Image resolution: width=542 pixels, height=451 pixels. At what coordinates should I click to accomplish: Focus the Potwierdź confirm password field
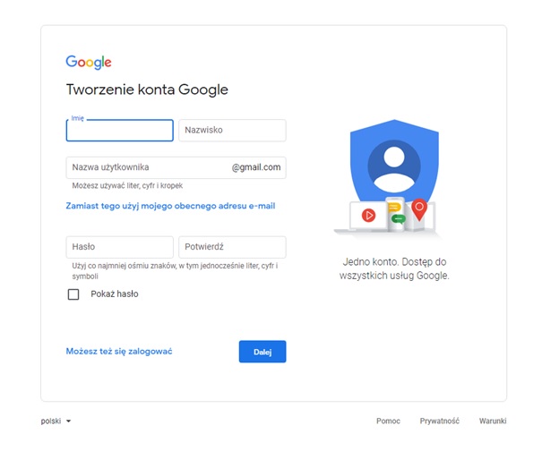(x=232, y=247)
